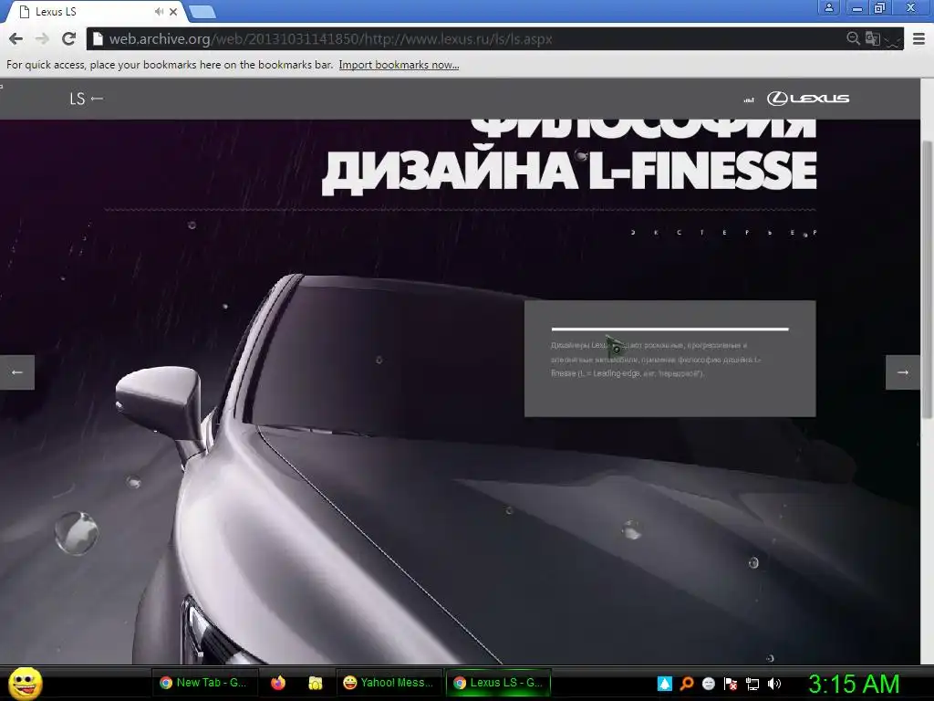Click the translate page icon
This screenshot has height=701, width=934.
(x=873, y=38)
